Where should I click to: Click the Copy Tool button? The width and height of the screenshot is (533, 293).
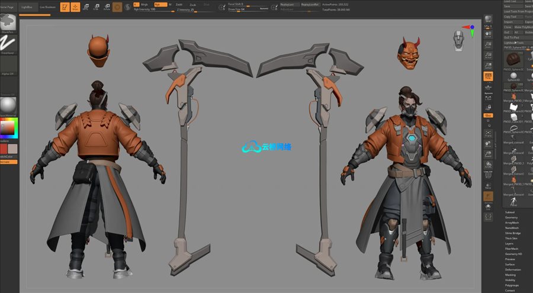509,17
